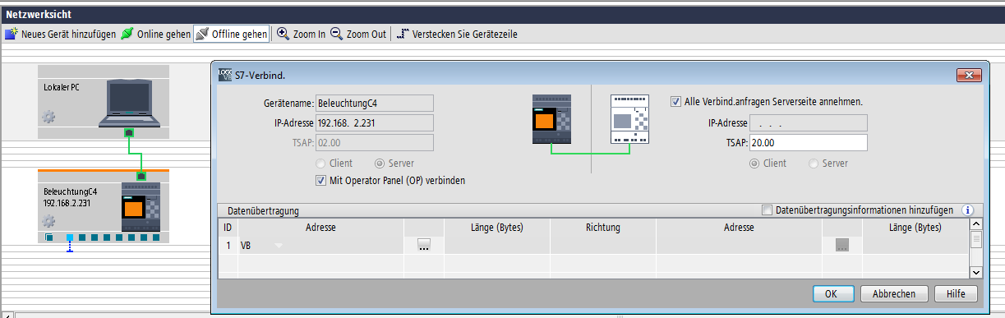
Task: Click the ellipsis button in row 1
Action: (424, 245)
